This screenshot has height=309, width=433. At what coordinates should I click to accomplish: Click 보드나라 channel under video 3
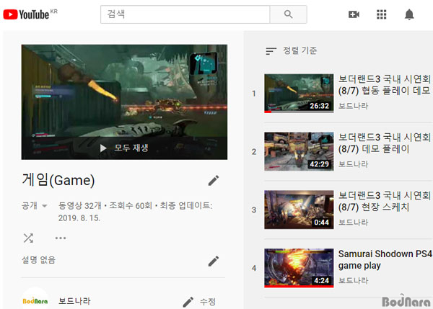[353, 222]
